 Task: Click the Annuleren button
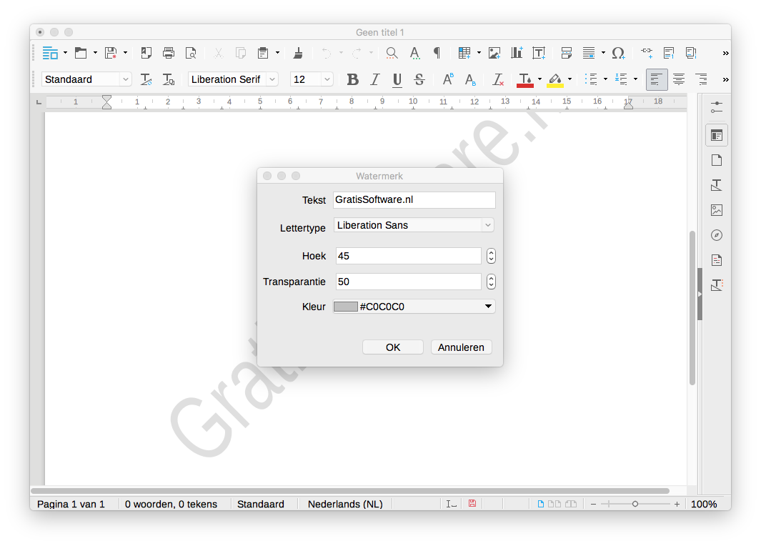click(461, 347)
